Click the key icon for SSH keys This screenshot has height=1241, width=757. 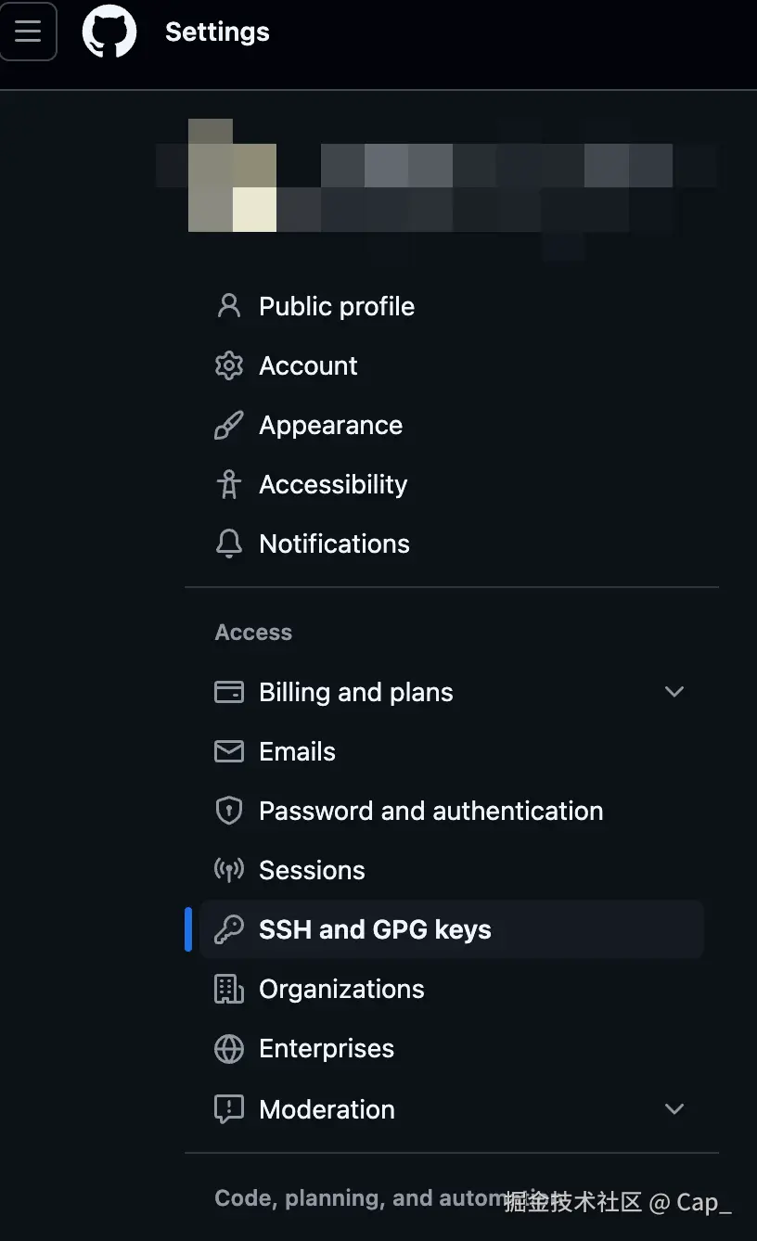click(x=228, y=929)
